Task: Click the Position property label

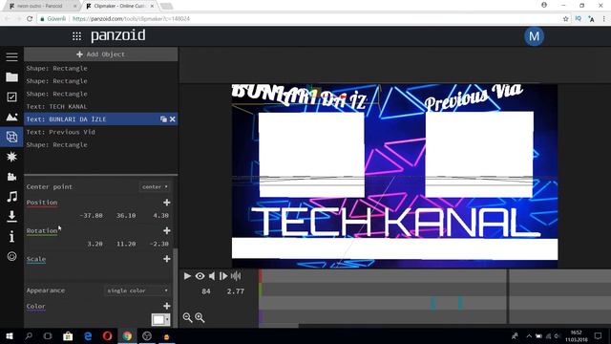Action: coord(42,203)
